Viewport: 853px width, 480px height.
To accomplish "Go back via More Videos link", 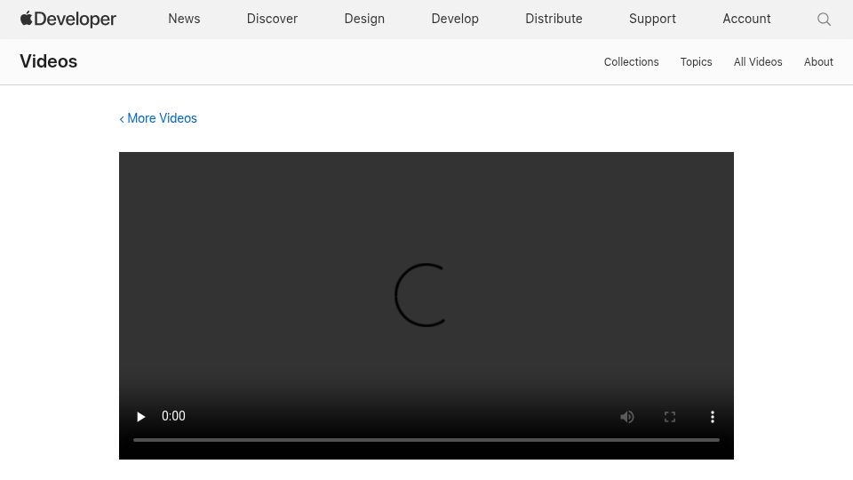I will pos(158,118).
